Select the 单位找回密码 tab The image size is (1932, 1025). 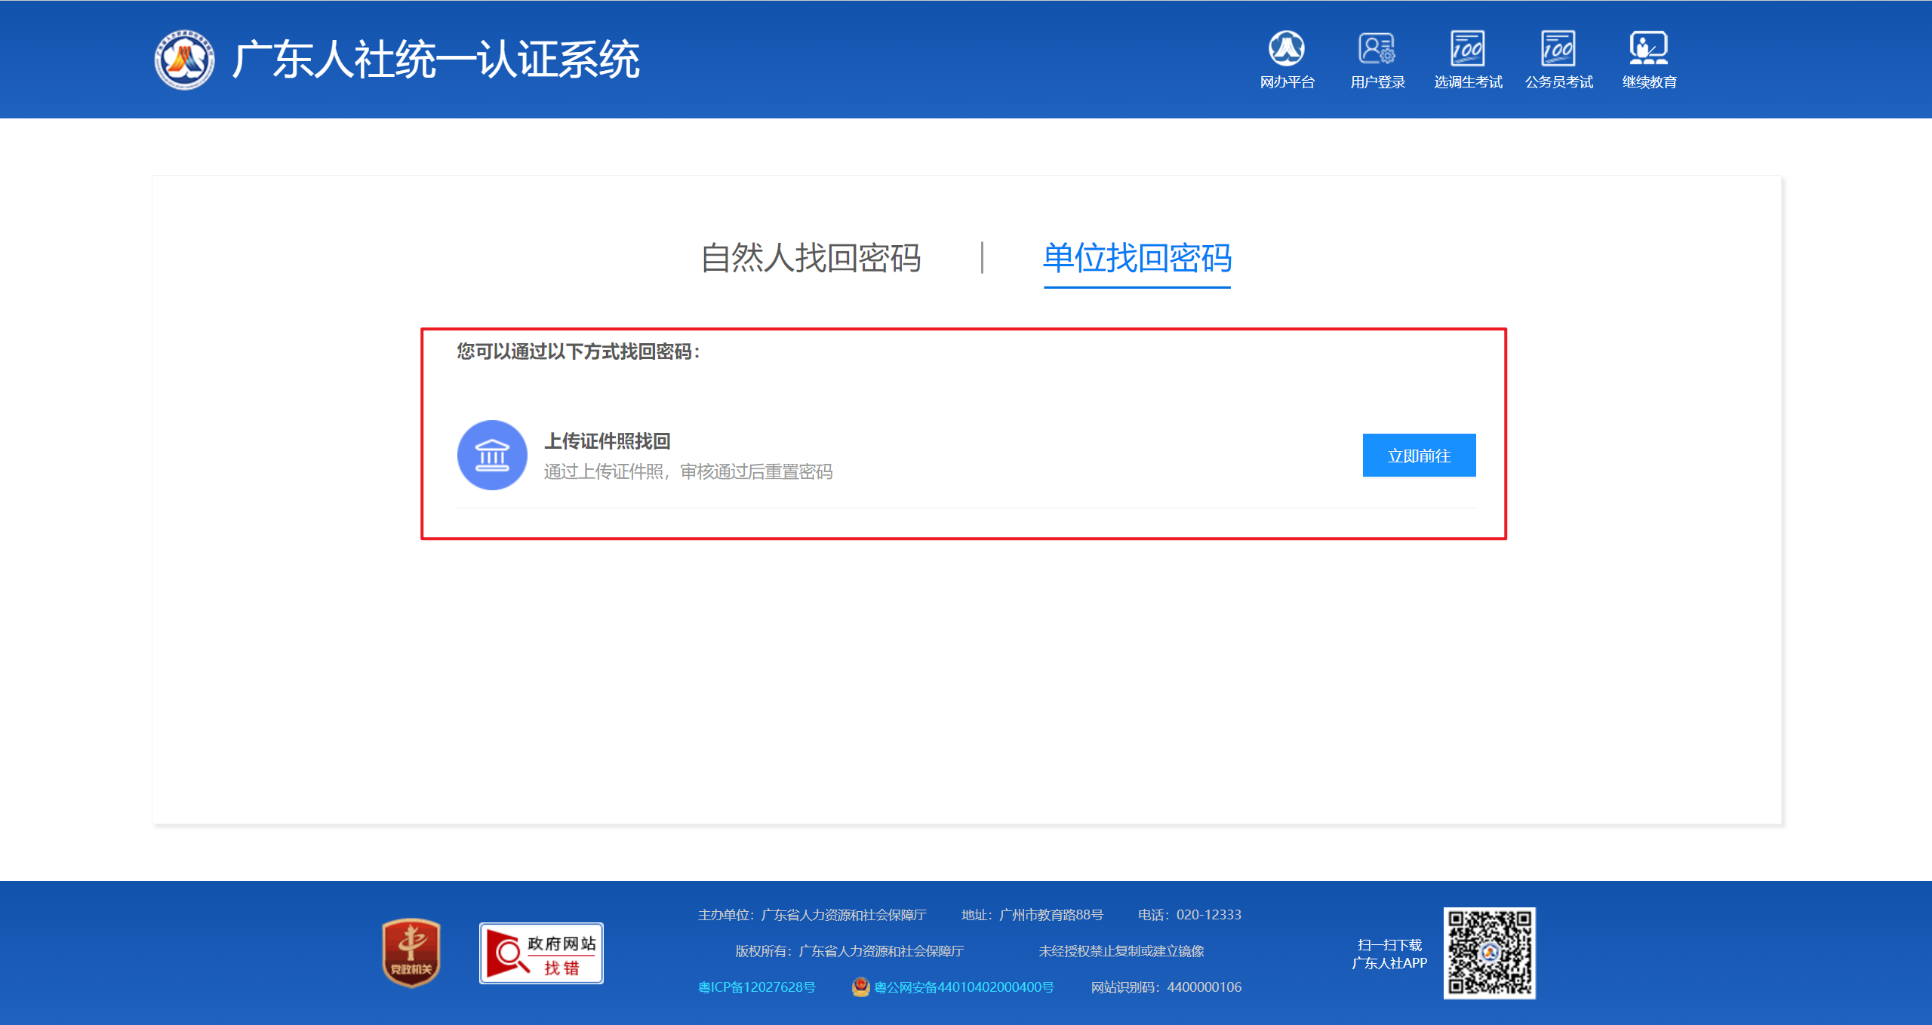(1137, 259)
